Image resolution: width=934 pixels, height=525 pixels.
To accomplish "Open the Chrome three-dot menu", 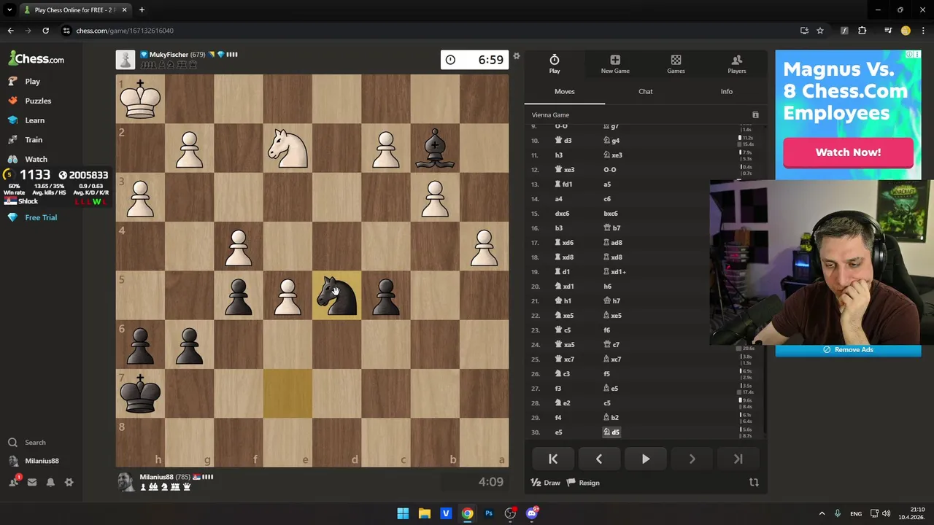I will click(923, 31).
